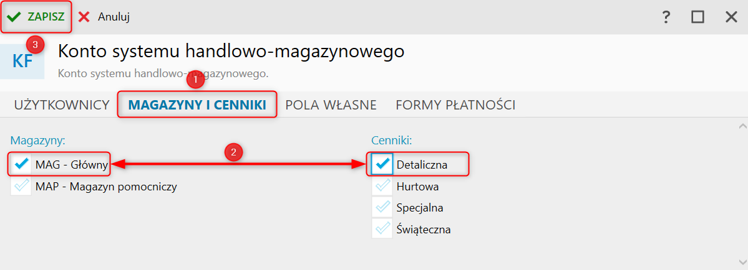
Task: Click the red step 2 marker badge
Action: pyautogui.click(x=233, y=152)
